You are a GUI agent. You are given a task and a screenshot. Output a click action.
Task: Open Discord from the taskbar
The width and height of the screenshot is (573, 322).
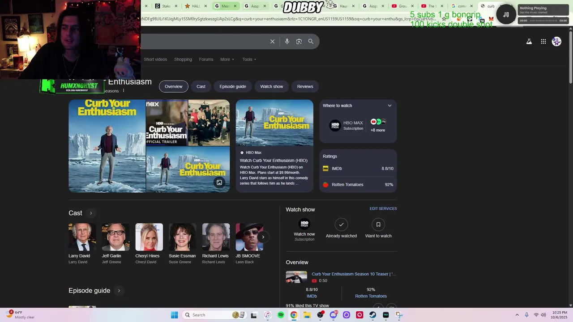pyautogui.click(x=333, y=315)
